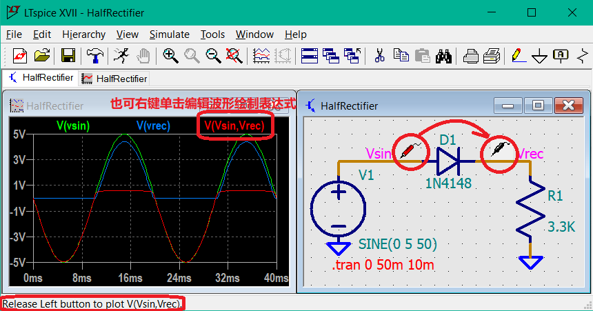Click the Zoom Out magnifier icon
The height and width of the screenshot is (311, 593).
[214, 56]
